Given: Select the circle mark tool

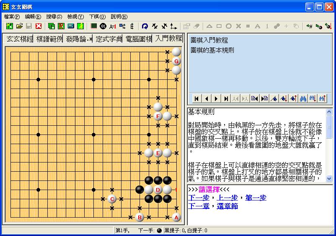Looking at the screenshot, I should point(229,26).
